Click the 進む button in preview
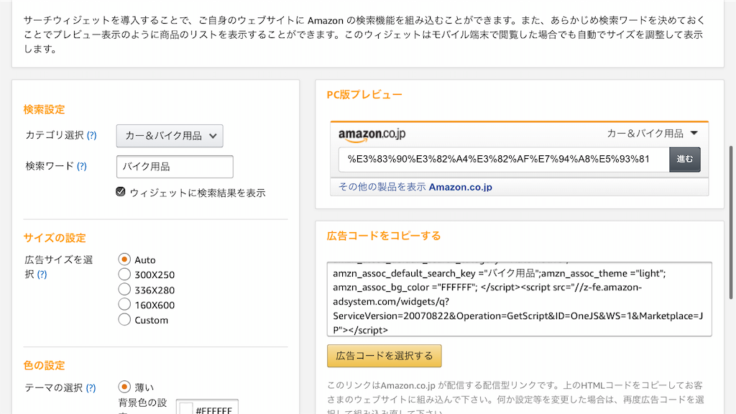This screenshot has width=736, height=414. pos(685,160)
